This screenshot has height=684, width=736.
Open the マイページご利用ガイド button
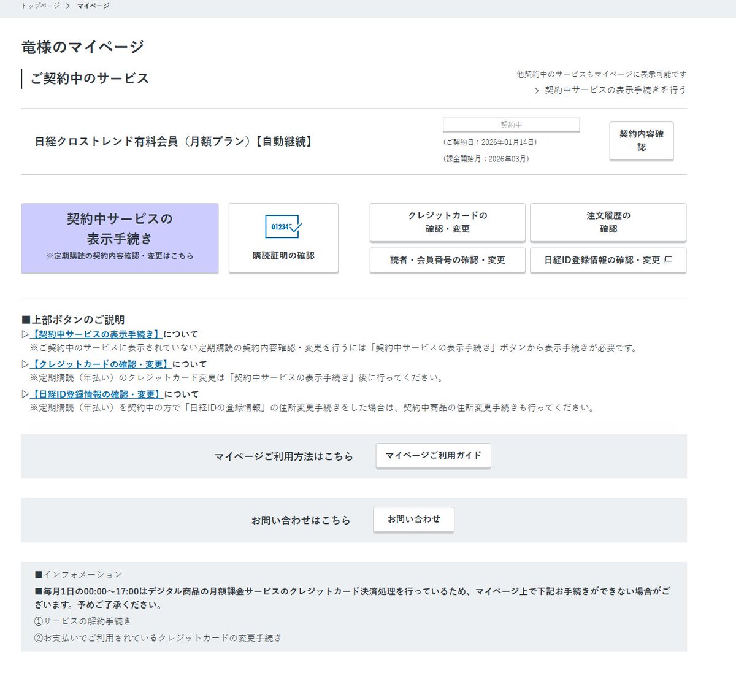tap(434, 456)
